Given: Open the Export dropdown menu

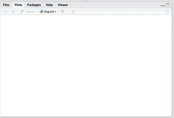Looking at the screenshot, I should 48,12.
